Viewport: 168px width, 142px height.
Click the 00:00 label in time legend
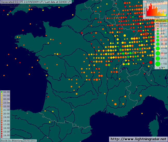click(6, 99)
